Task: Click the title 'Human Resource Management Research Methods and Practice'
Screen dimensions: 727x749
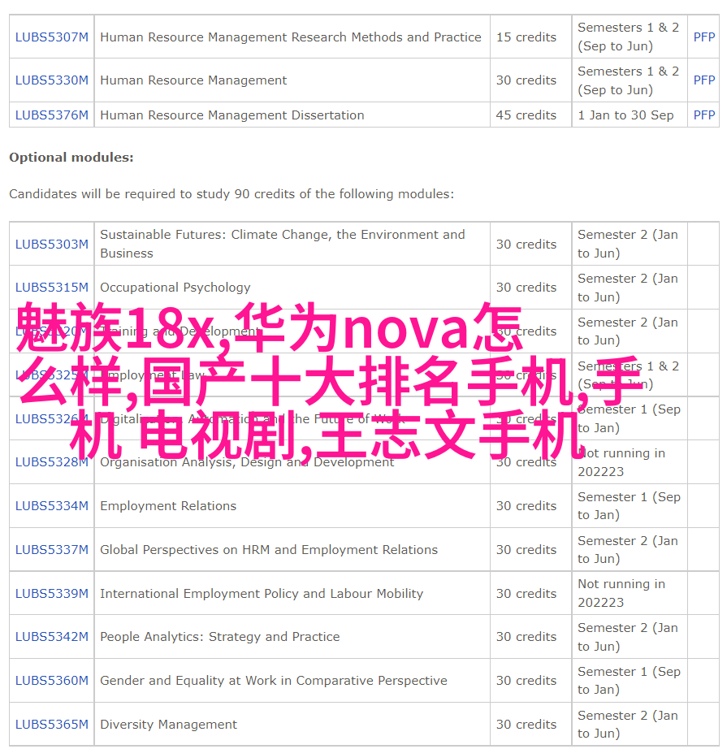Action: pyautogui.click(x=291, y=37)
